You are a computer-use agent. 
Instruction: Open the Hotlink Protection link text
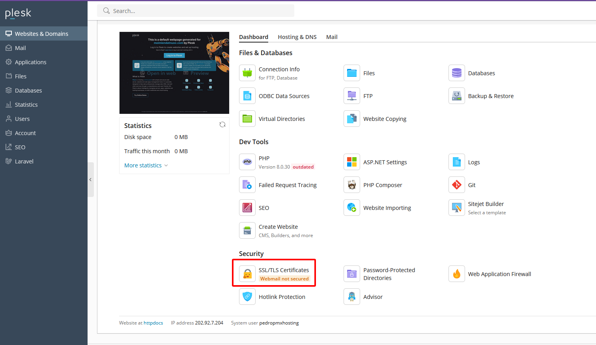pyautogui.click(x=282, y=297)
